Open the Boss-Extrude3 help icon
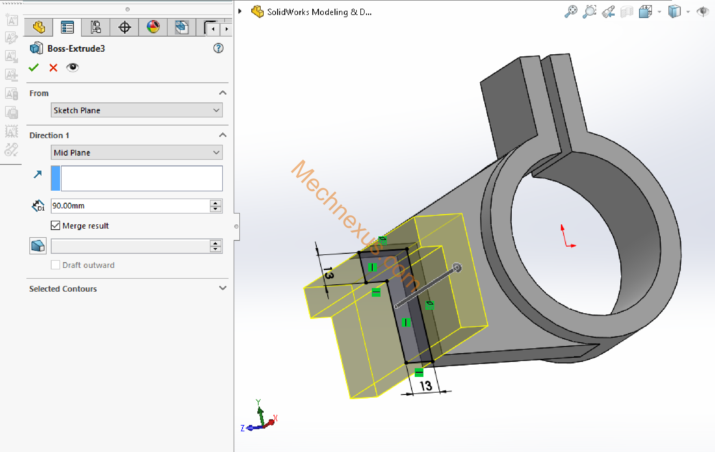 (218, 48)
